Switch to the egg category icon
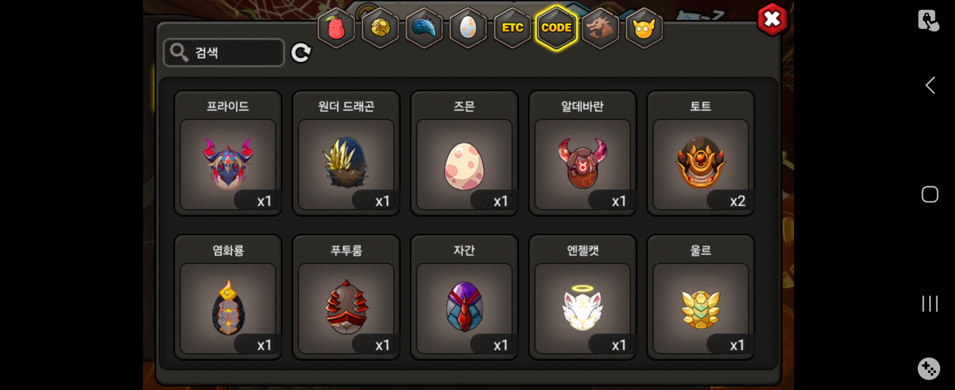Screen dimensions: 955x390 point(468,28)
